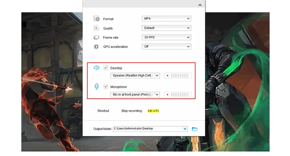Select Speaker Realtek device dropdown

(x=135, y=76)
